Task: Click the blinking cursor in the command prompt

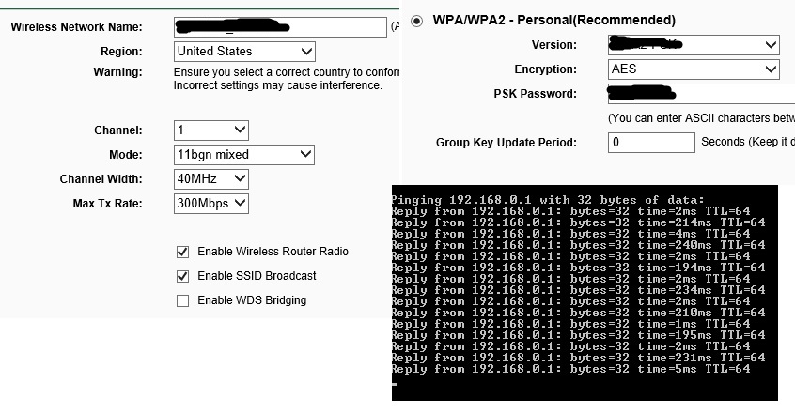Action: click(396, 382)
